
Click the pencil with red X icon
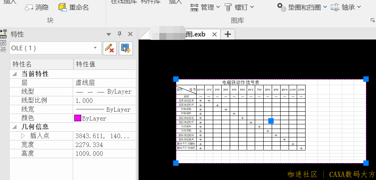pos(110,48)
